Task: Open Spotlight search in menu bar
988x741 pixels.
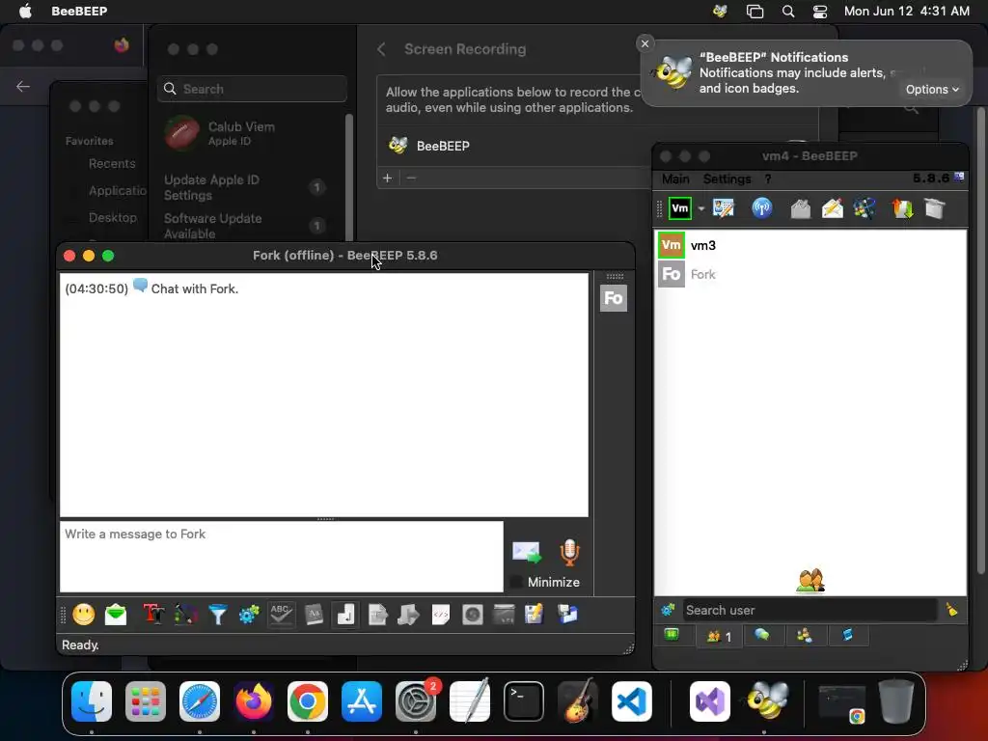Action: click(788, 12)
